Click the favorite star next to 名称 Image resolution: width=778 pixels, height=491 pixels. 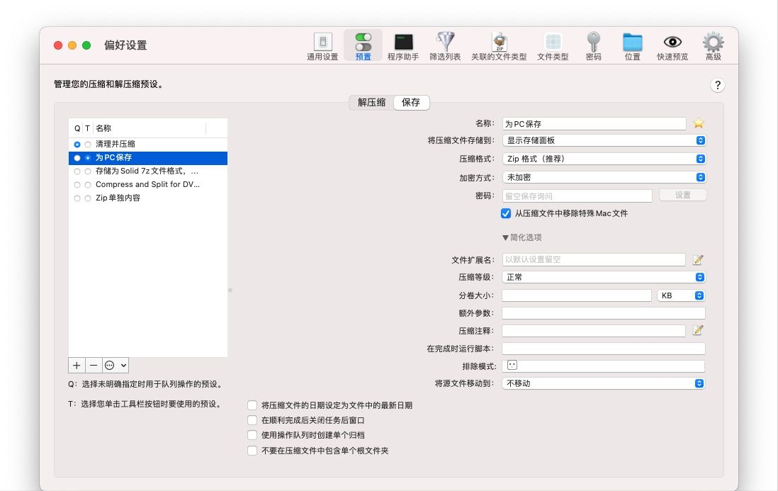(698, 123)
